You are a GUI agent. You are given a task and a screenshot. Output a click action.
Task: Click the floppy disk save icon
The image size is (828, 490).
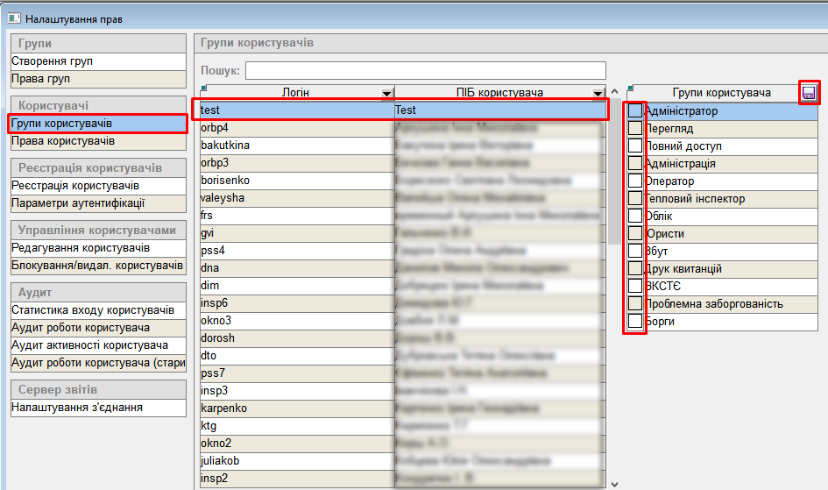point(809,93)
